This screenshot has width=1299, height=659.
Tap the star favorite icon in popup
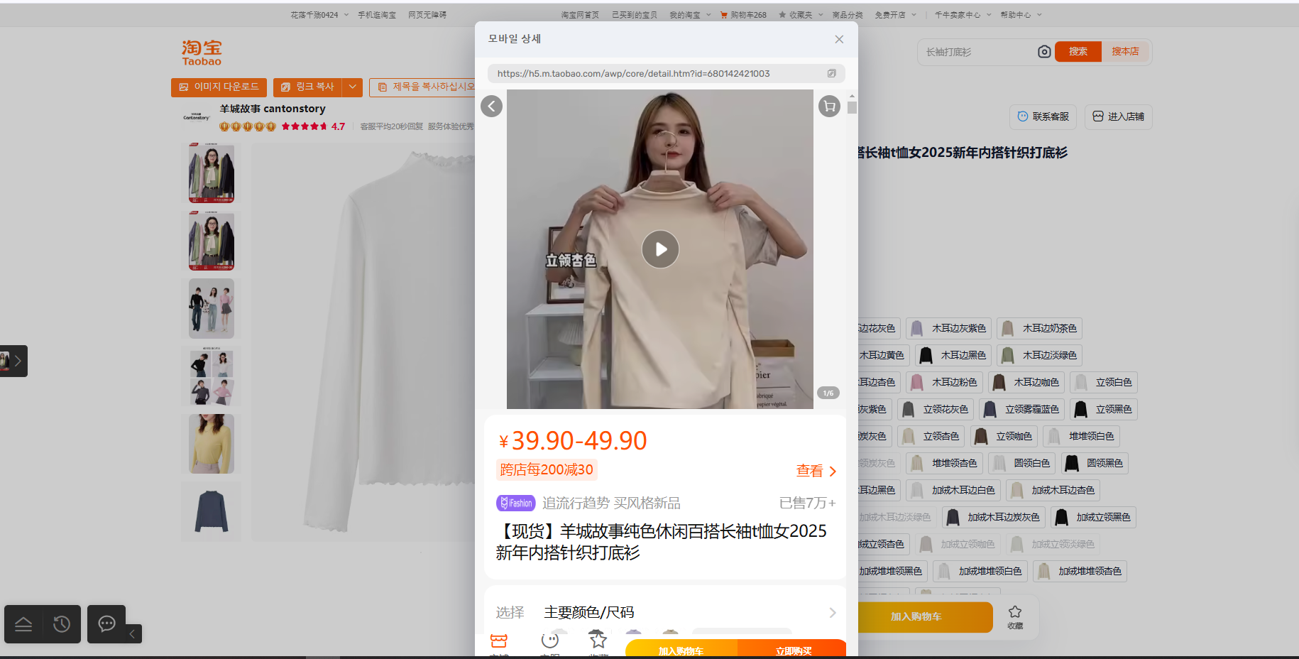pyautogui.click(x=598, y=642)
